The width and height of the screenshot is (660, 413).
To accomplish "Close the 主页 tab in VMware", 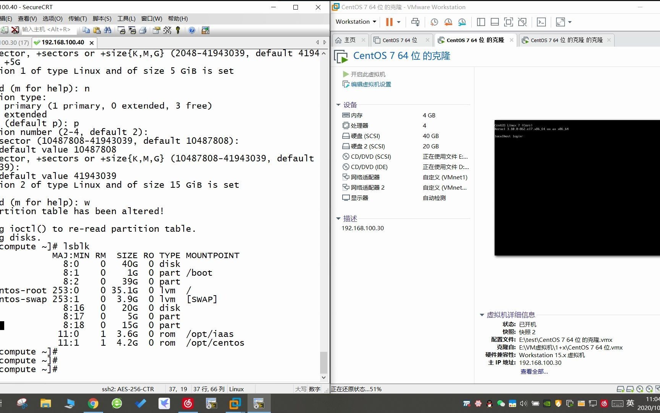I will coord(363,40).
